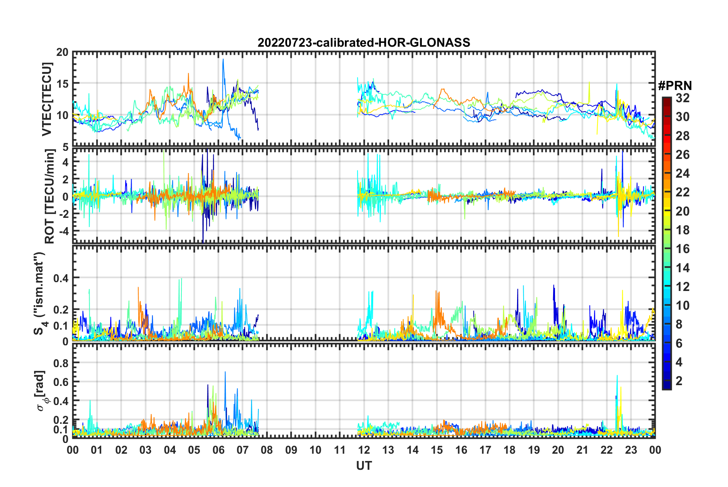
Task: Click the S4 ("ism.mat") y-axis label
Action: tap(39, 294)
